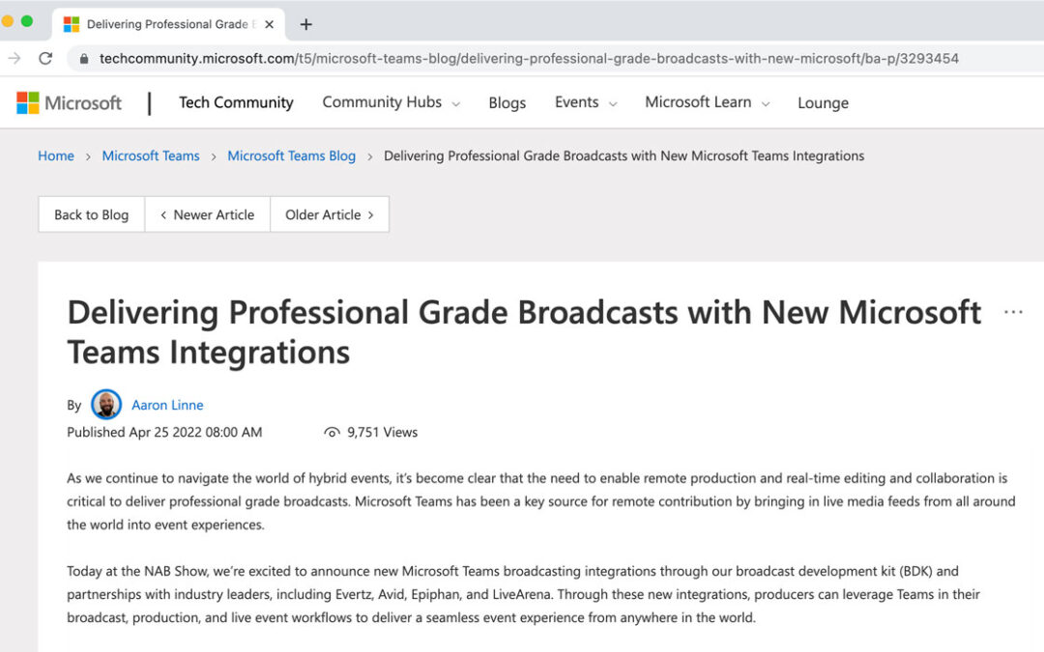Click the Back to Blog button

(x=91, y=214)
